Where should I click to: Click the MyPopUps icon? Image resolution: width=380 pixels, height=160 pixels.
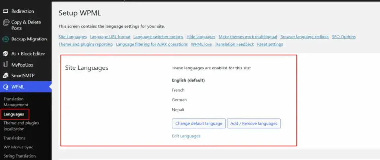6,65
